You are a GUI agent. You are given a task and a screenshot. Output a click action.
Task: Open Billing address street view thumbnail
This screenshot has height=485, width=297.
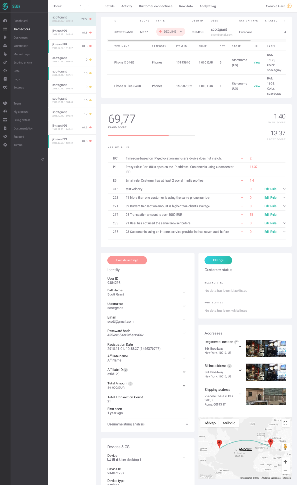click(266, 372)
